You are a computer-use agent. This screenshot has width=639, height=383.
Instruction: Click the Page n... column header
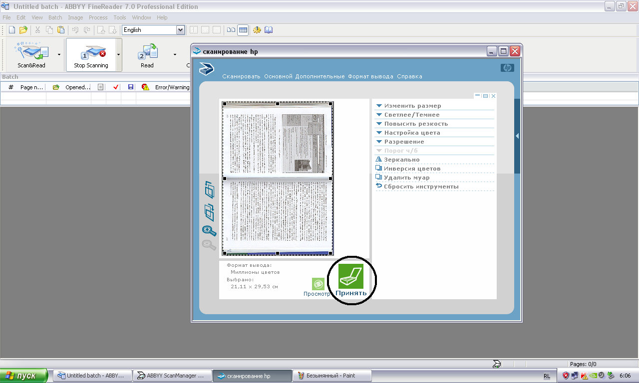pos(32,87)
